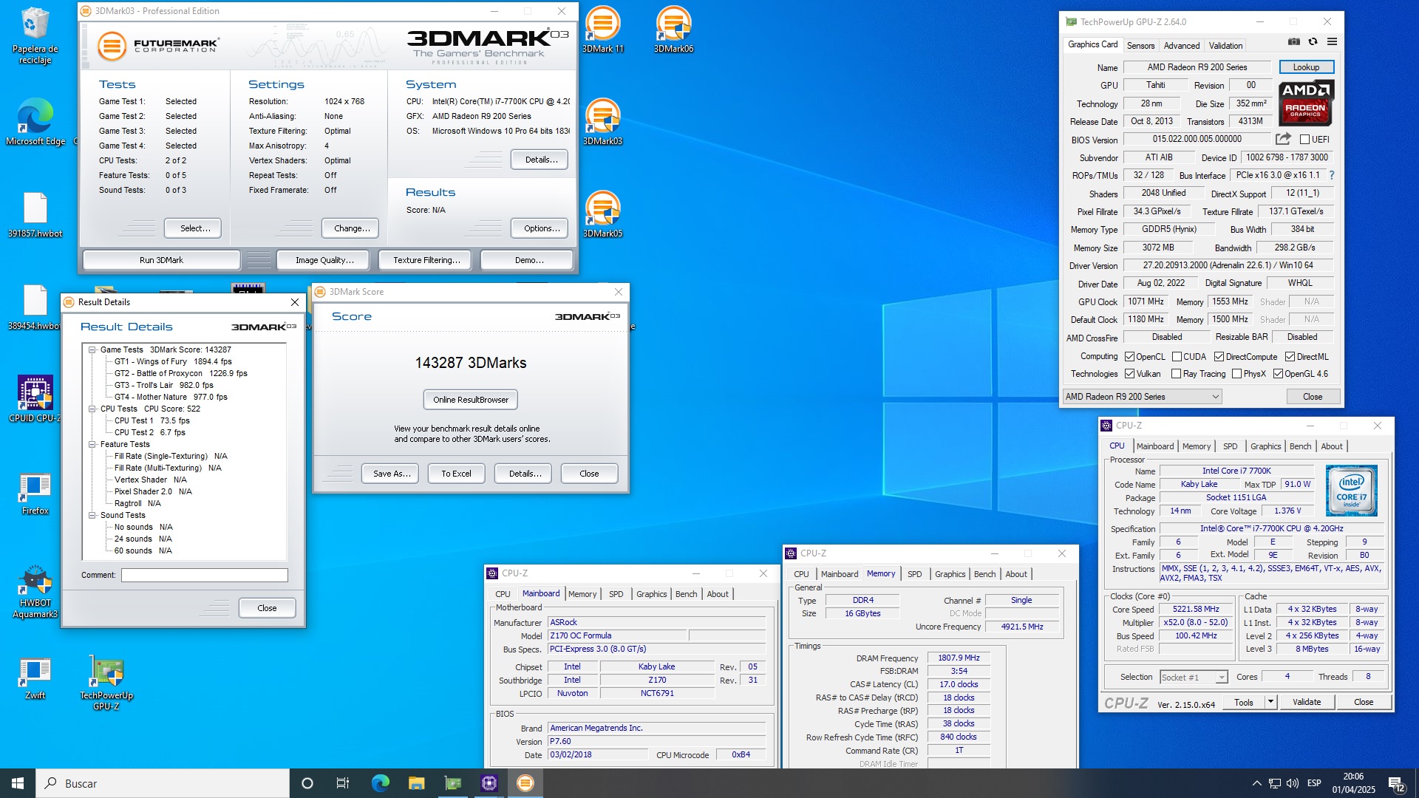Open Tools dropdown arrow in CPU-Z
Screen dimensions: 1419x798
[1270, 702]
